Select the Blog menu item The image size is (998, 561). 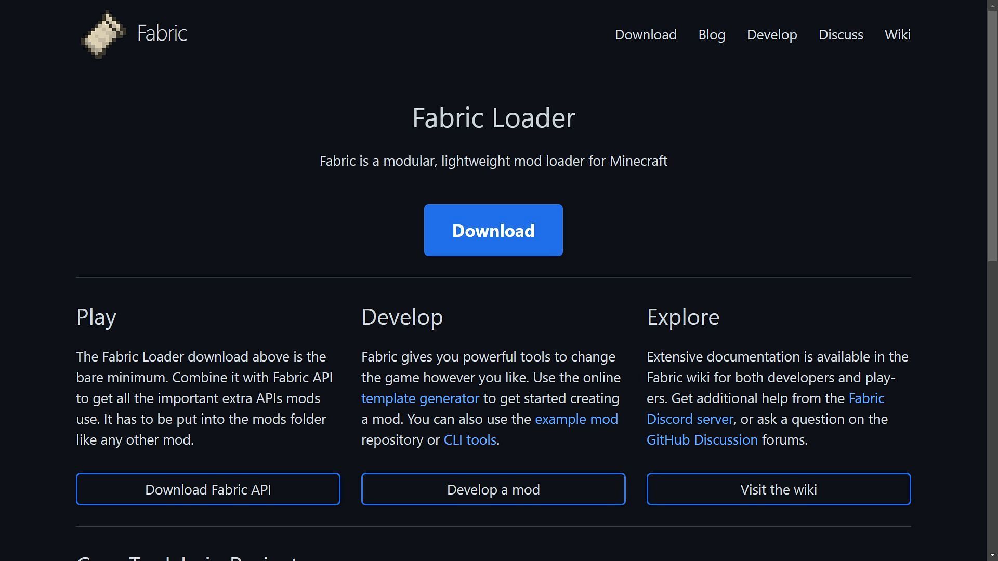click(712, 34)
